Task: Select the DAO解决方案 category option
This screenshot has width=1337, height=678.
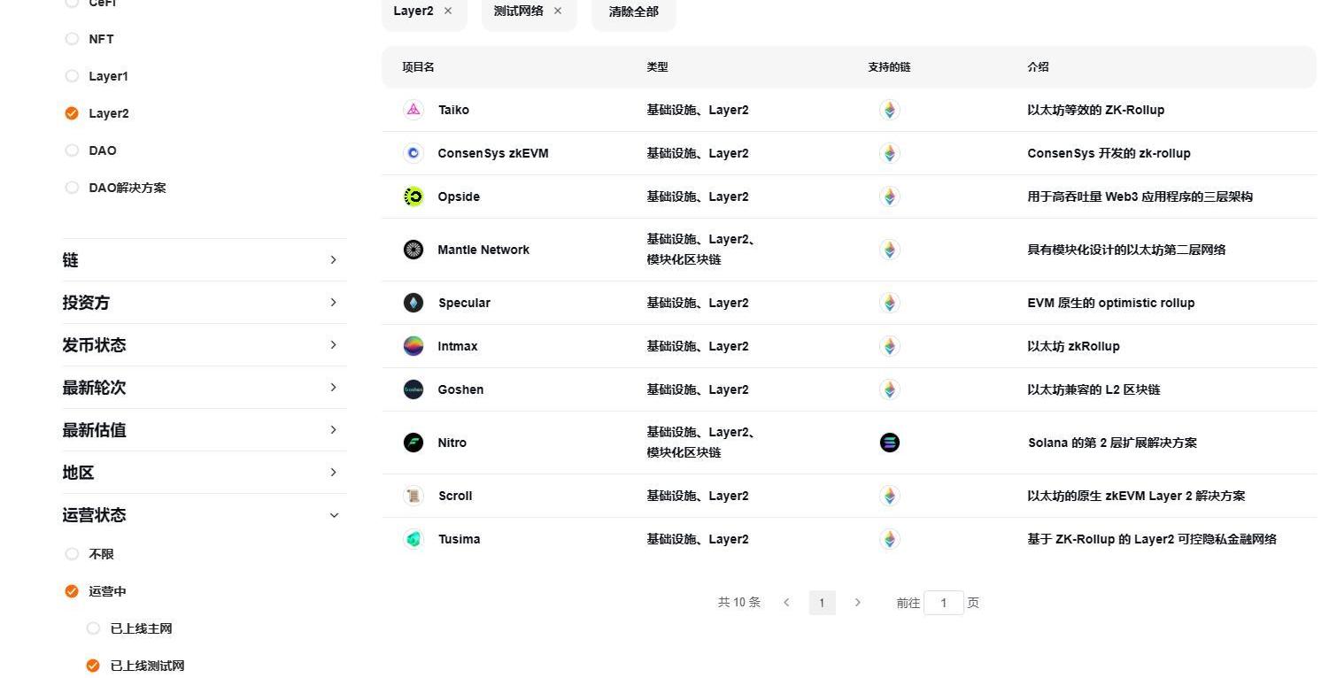Action: point(73,188)
